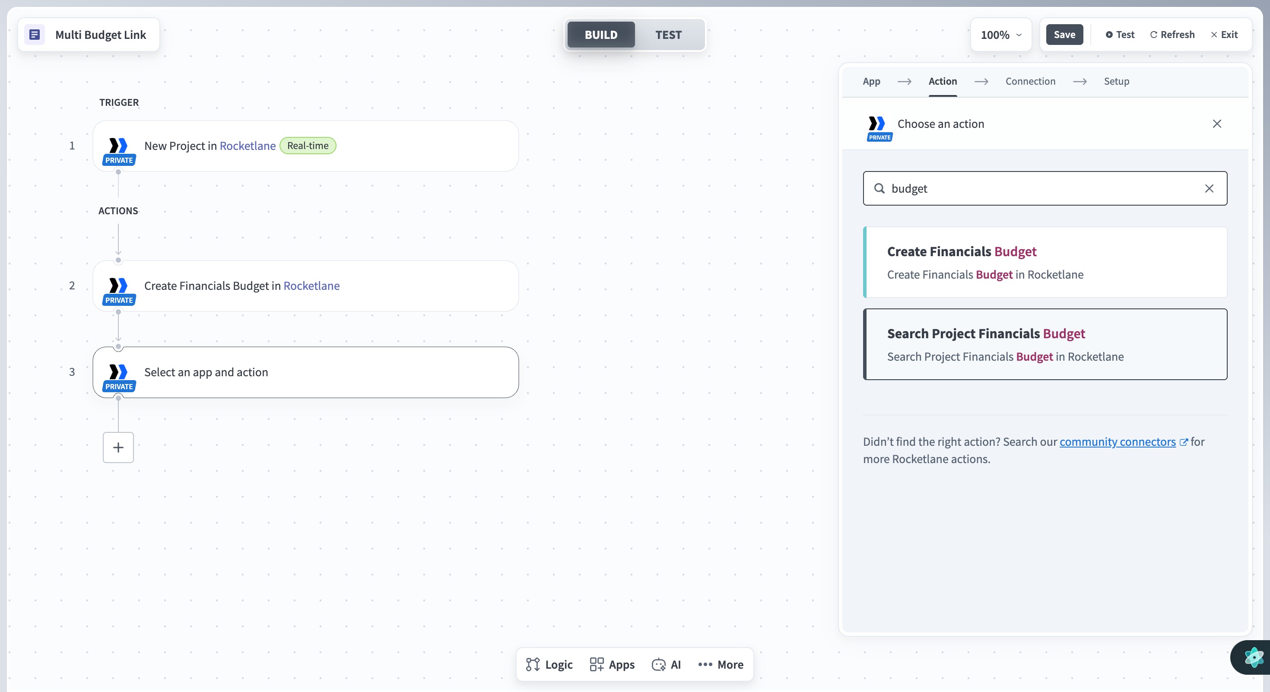The image size is (1270, 692).
Task: Refresh the recipe editor
Action: point(1172,35)
